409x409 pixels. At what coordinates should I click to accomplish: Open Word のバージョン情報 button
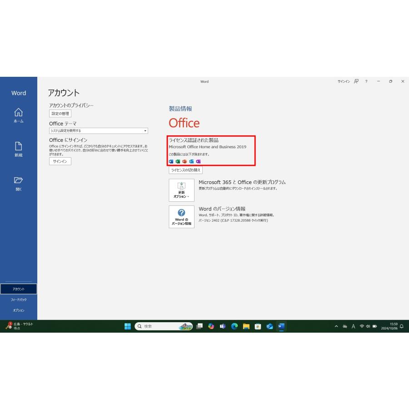[x=181, y=217]
